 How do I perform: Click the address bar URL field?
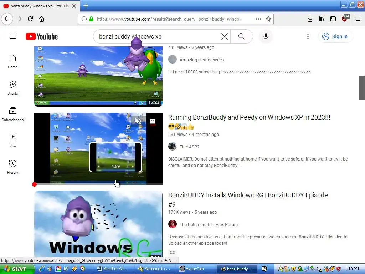coord(169,19)
